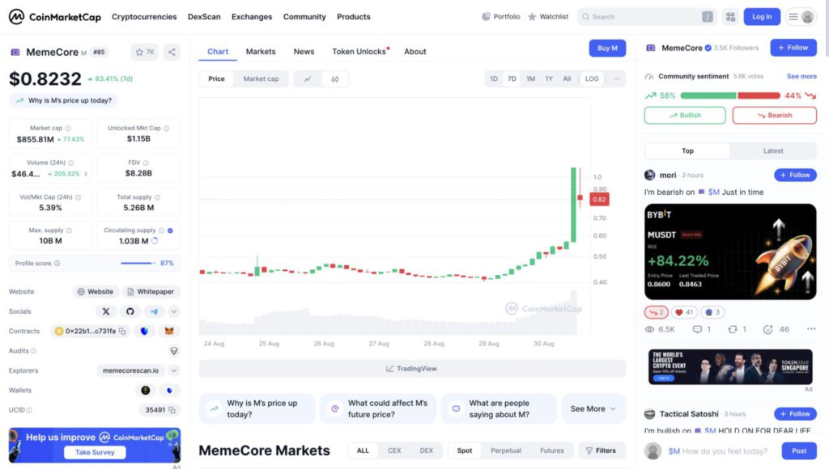The image size is (829, 469).
Task: Open the Telegram social link icon
Action: click(153, 311)
